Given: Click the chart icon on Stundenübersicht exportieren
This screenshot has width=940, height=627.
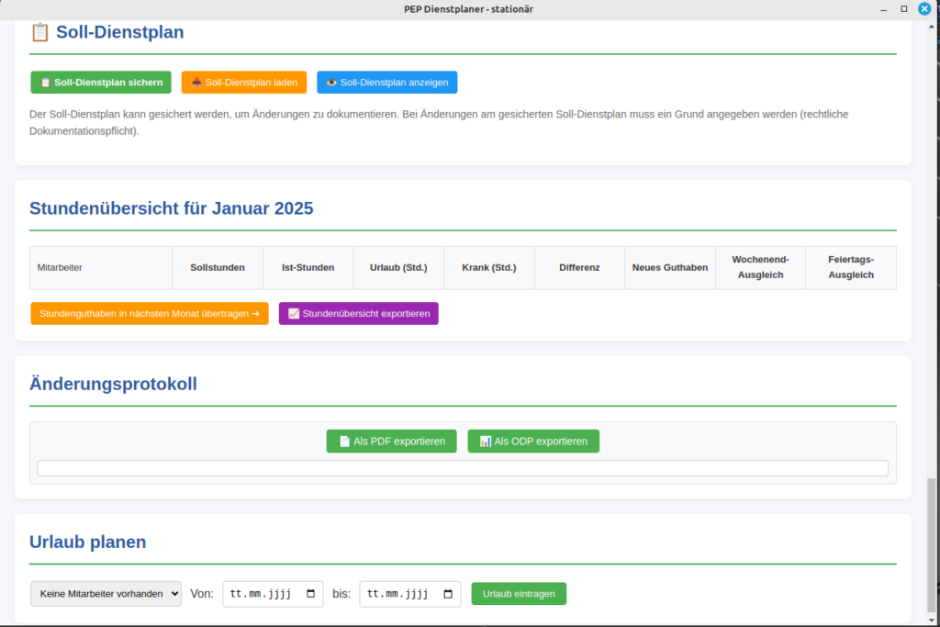Looking at the screenshot, I should click(x=294, y=314).
